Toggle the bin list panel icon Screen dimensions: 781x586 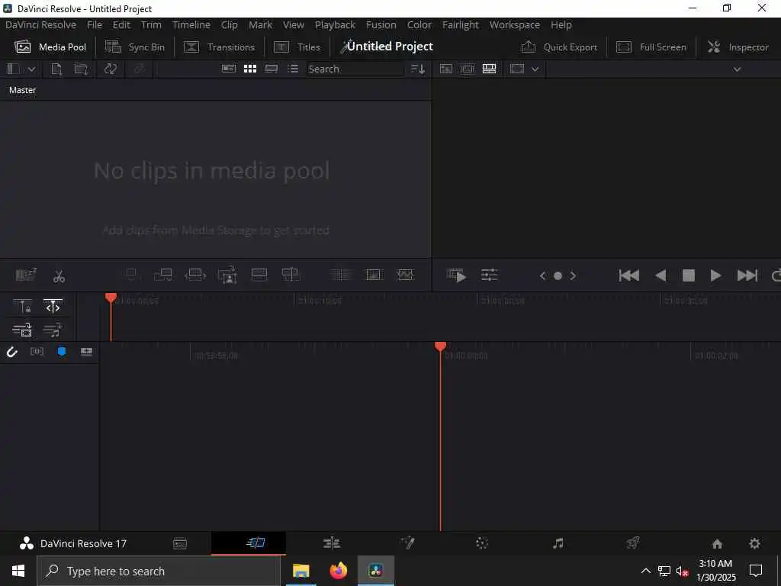[x=14, y=69]
